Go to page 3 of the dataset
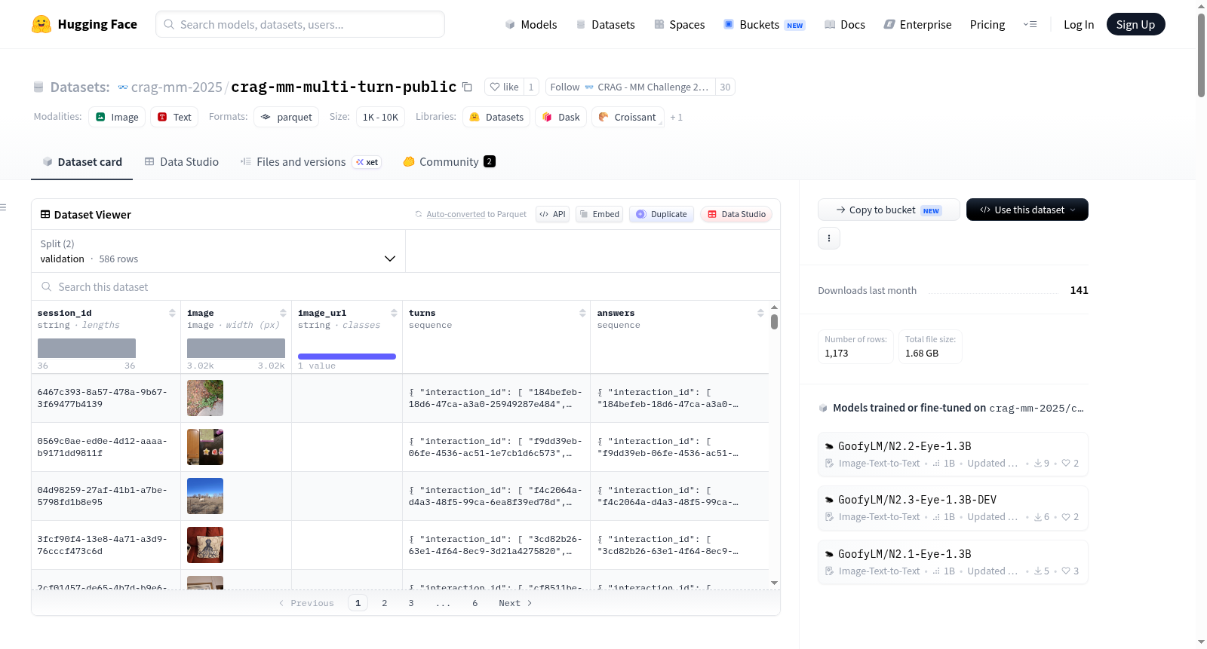1207x649 pixels. pyautogui.click(x=411, y=603)
